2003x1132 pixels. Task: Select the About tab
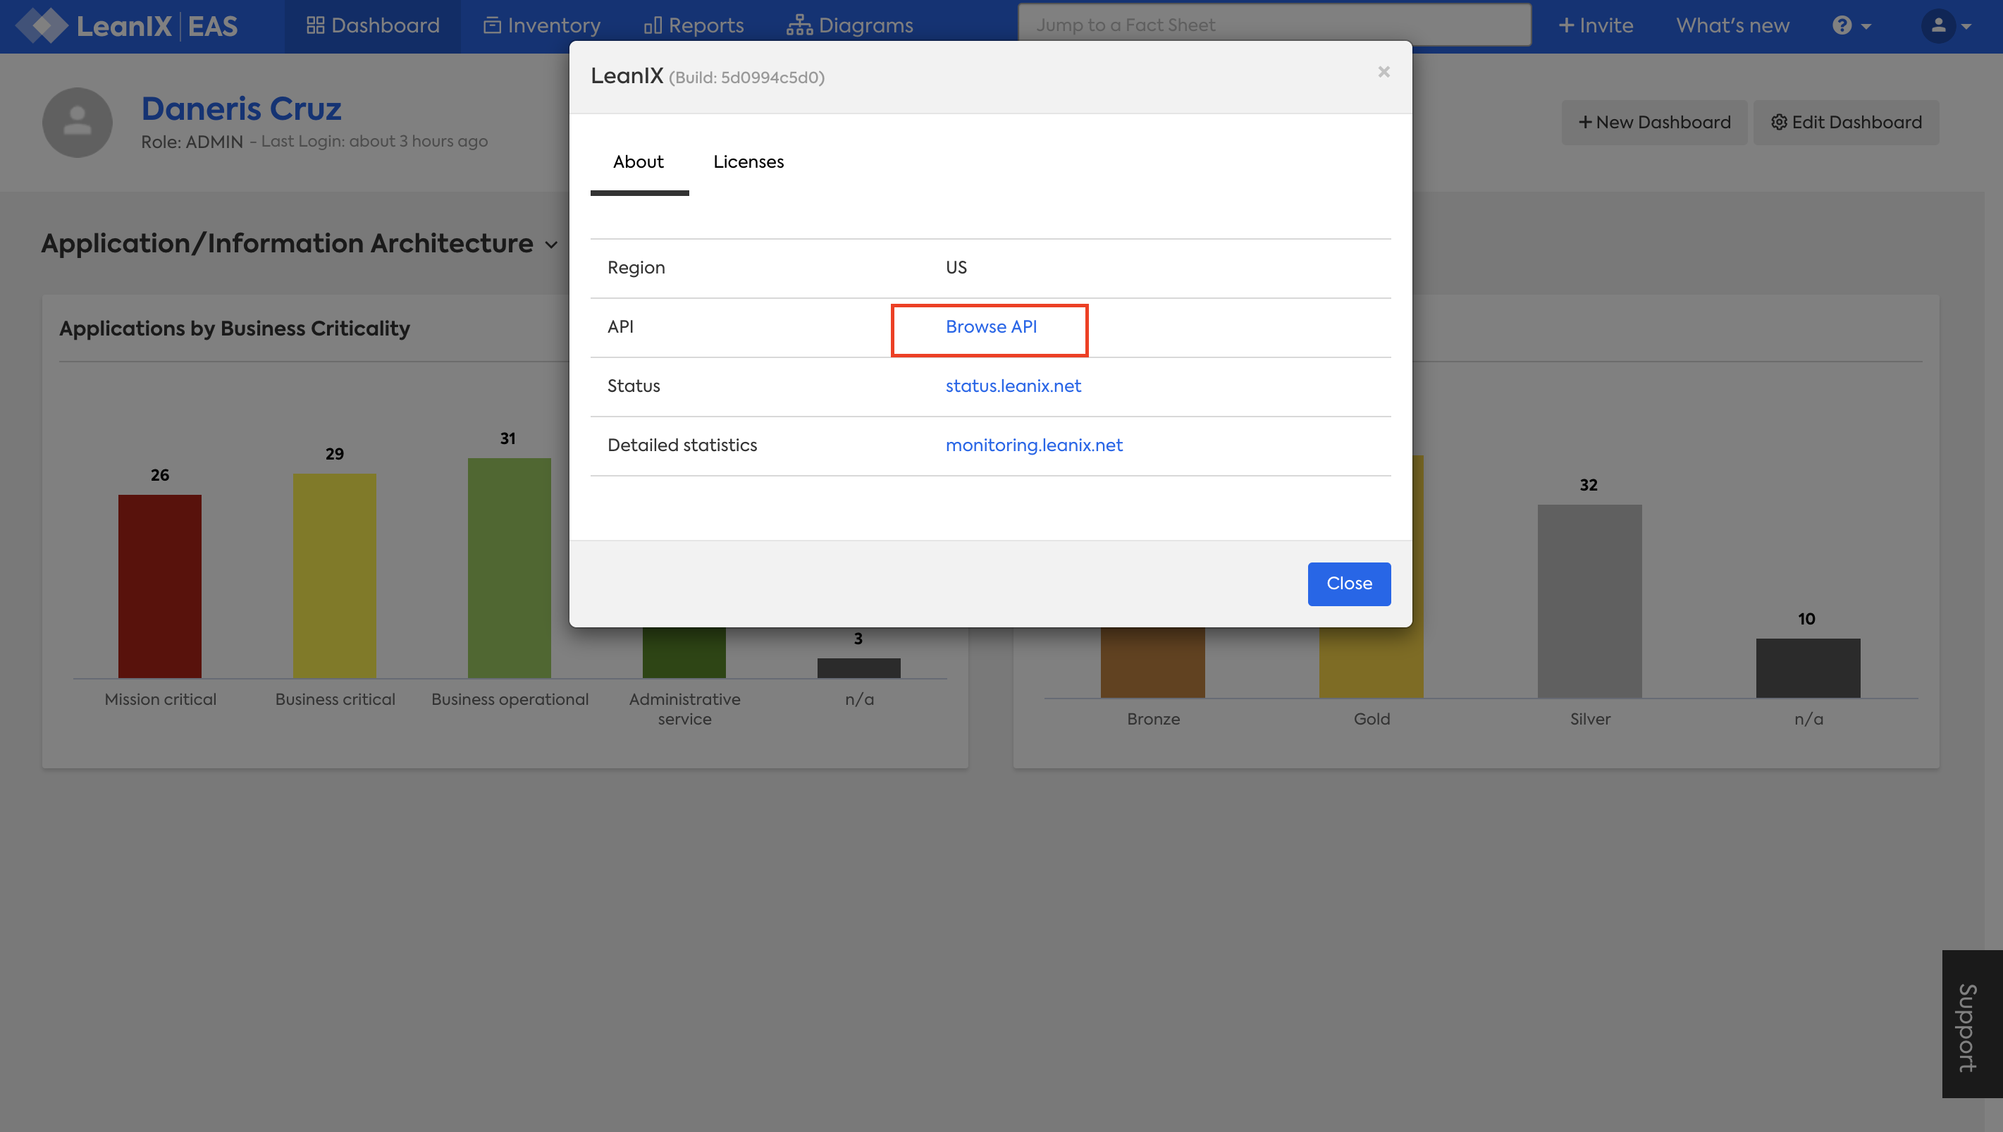coord(638,161)
